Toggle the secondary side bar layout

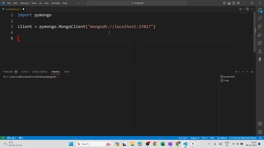(x=233, y=3)
